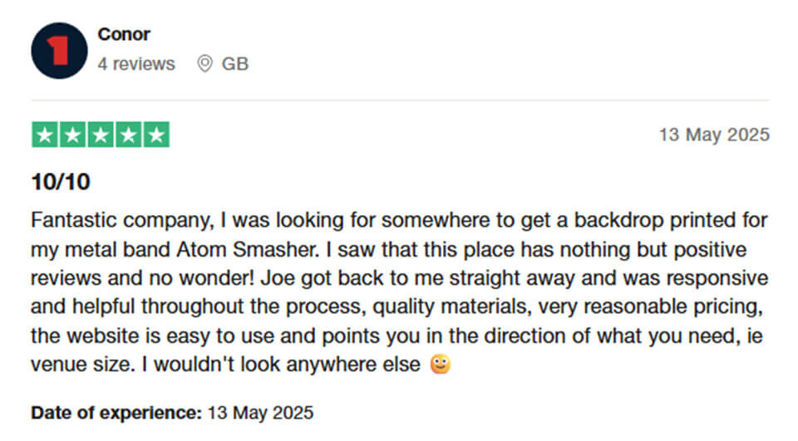Screen dimensions: 798x441
Task: Click the third green rating star
Action: [x=101, y=135]
